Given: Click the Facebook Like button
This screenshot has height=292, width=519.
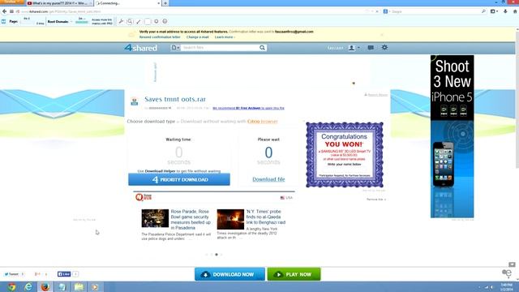Looking at the screenshot, I should (64, 274).
